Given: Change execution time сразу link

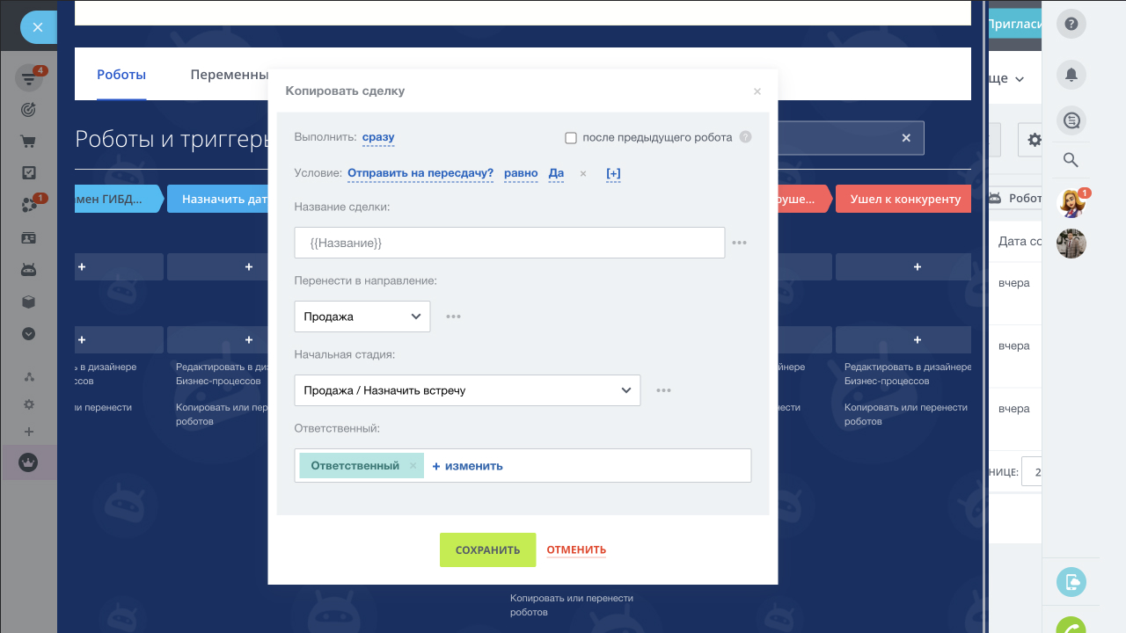Looking at the screenshot, I should (x=378, y=137).
